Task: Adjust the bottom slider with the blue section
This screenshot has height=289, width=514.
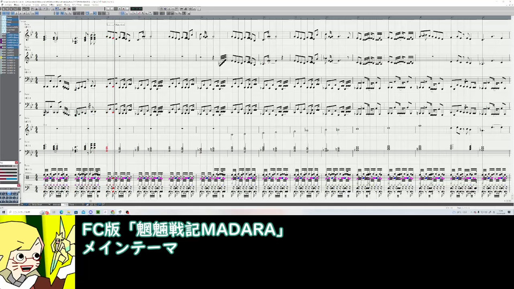Action: 9,179
